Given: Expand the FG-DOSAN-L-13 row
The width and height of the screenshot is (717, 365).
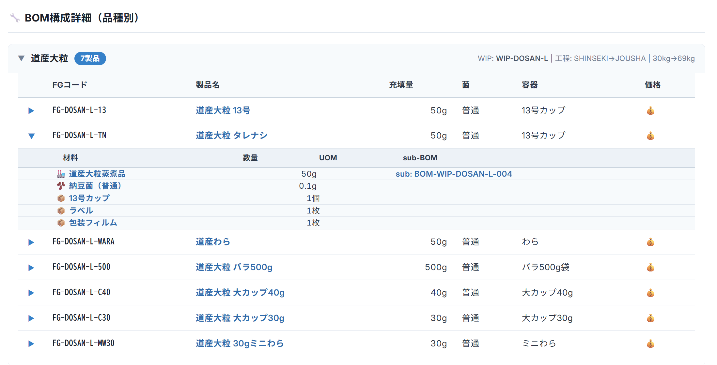Looking at the screenshot, I should pos(31,111).
